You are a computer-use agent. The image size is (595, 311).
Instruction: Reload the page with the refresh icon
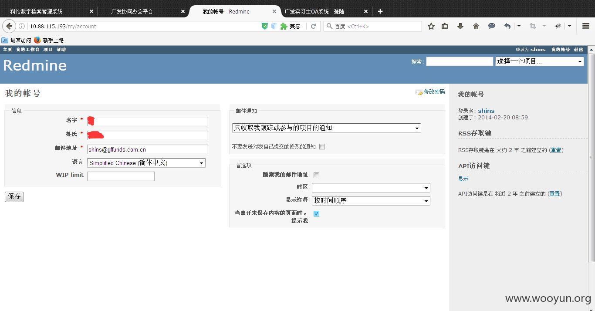coord(313,26)
